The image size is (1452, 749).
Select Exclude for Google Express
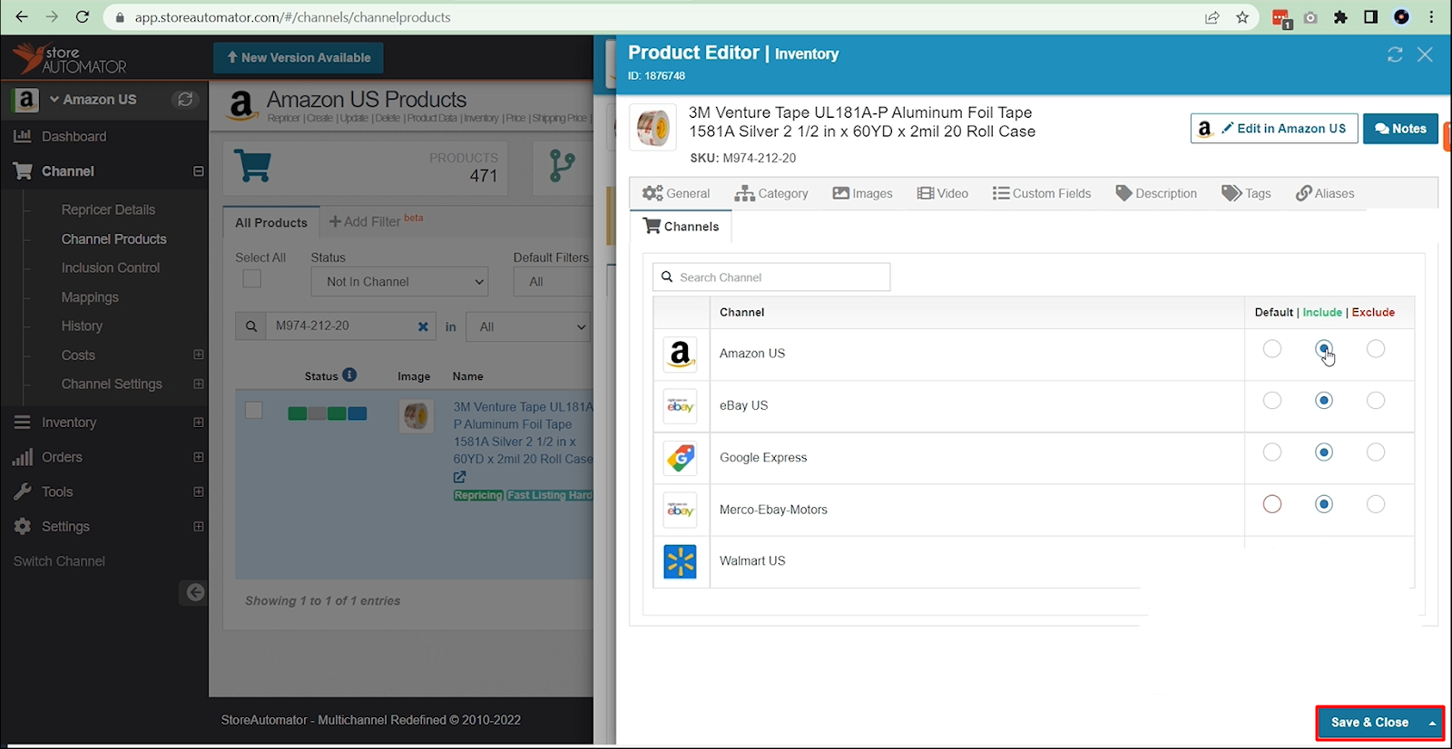point(1376,452)
